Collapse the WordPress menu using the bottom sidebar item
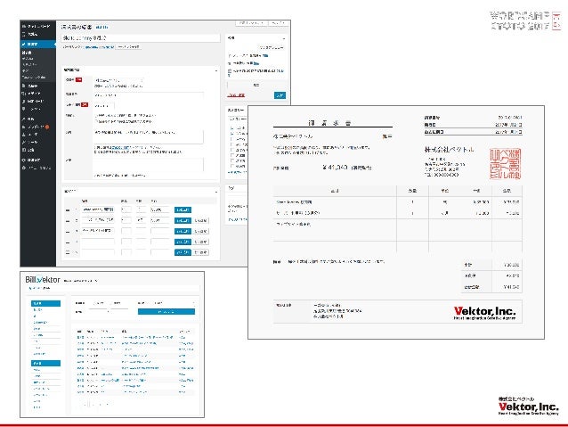The width and height of the screenshot is (568, 427). (x=37, y=168)
